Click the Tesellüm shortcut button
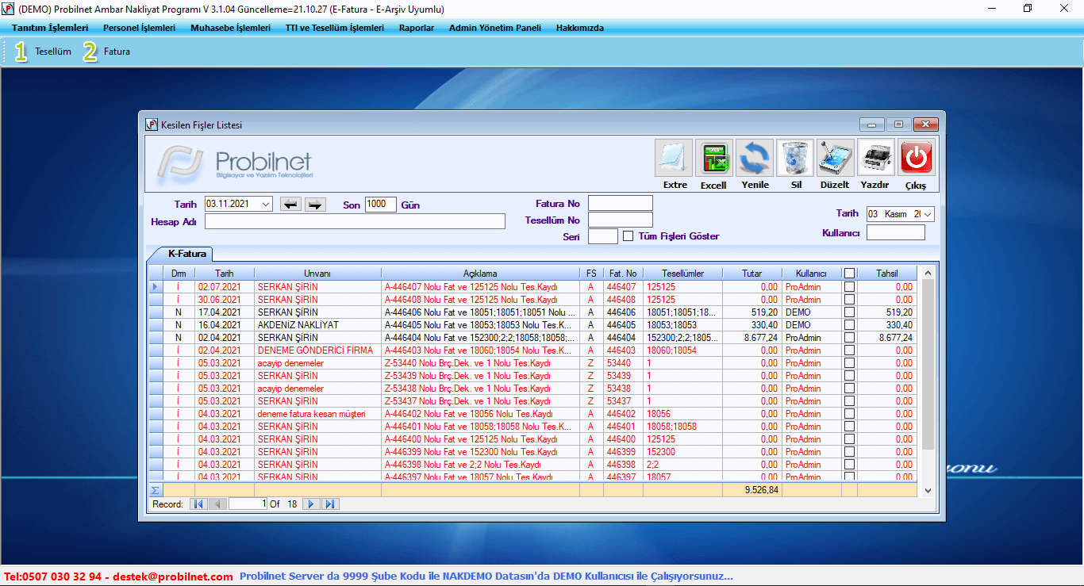The height and width of the screenshot is (586, 1084). (44, 52)
